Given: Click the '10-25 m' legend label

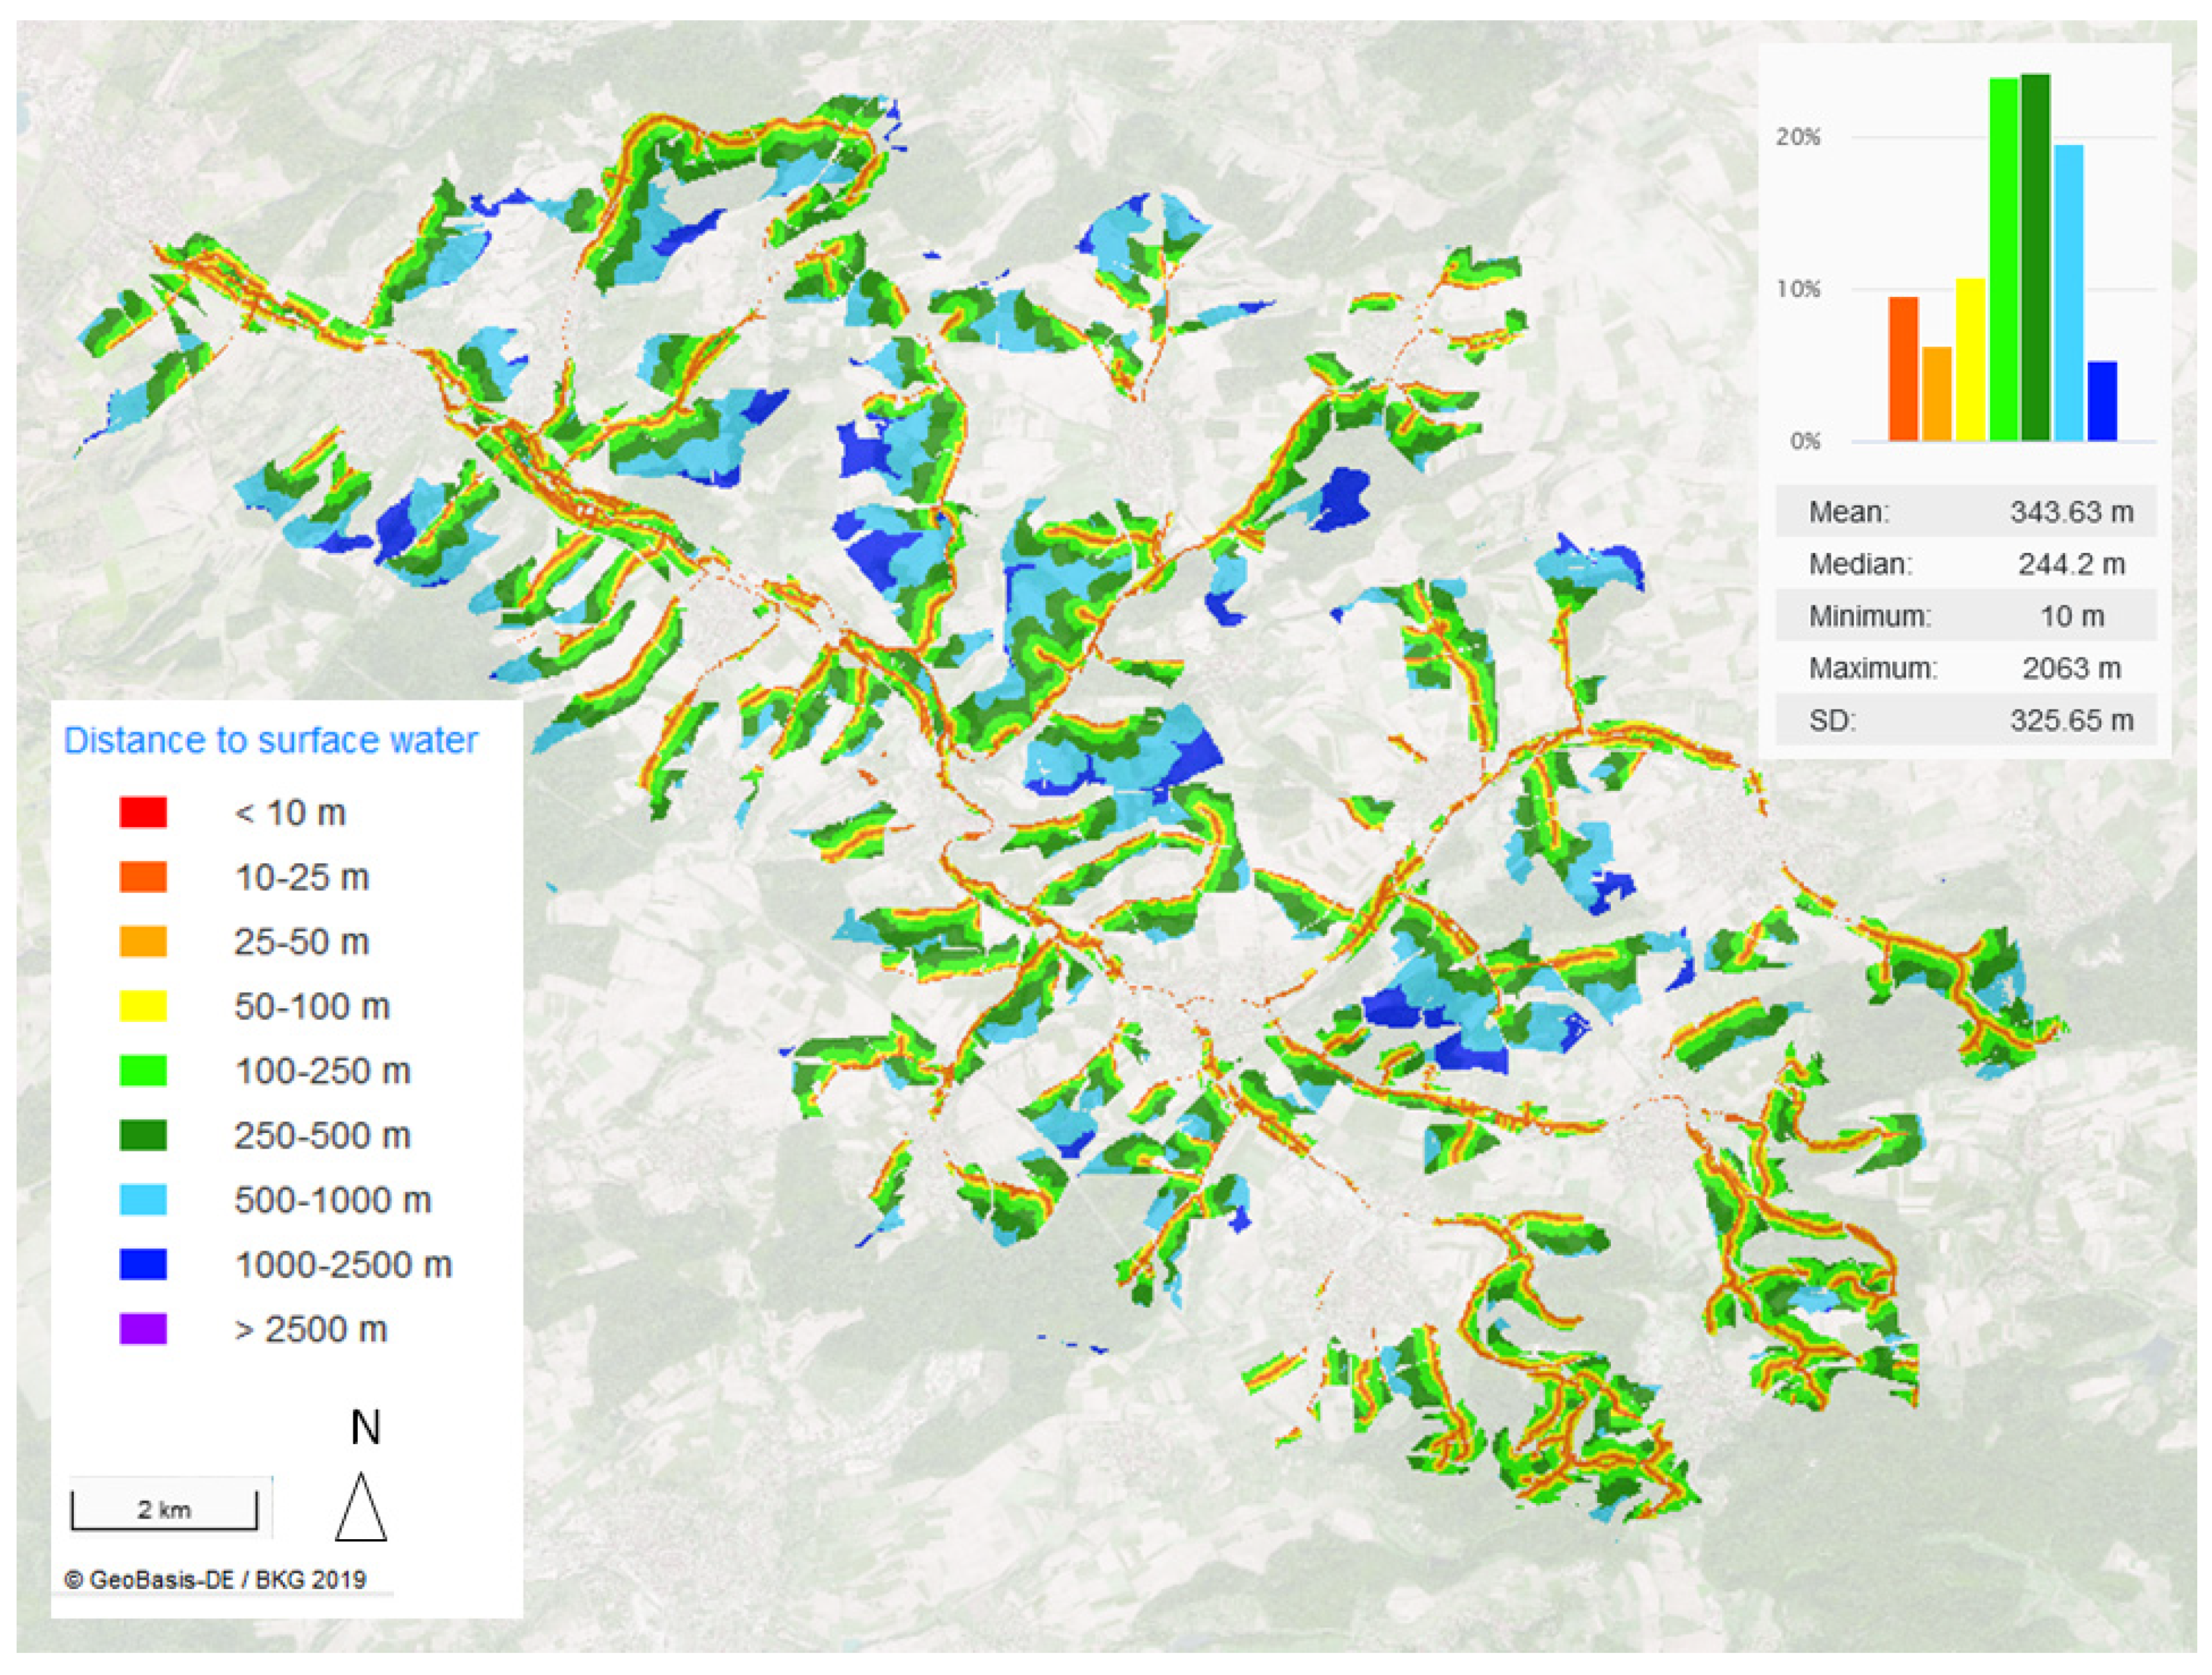Looking at the screenshot, I should click(x=302, y=878).
